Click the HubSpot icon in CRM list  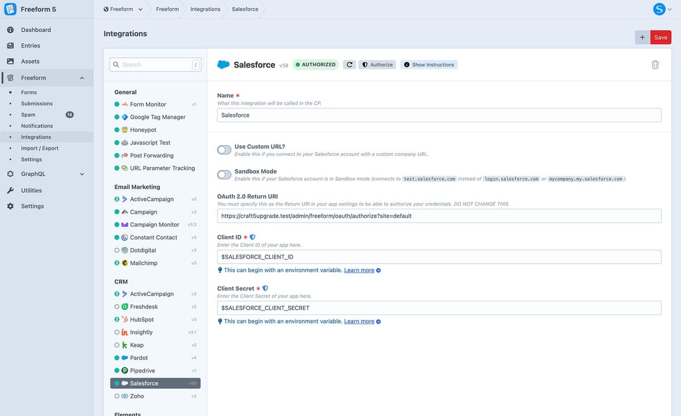[x=125, y=320]
